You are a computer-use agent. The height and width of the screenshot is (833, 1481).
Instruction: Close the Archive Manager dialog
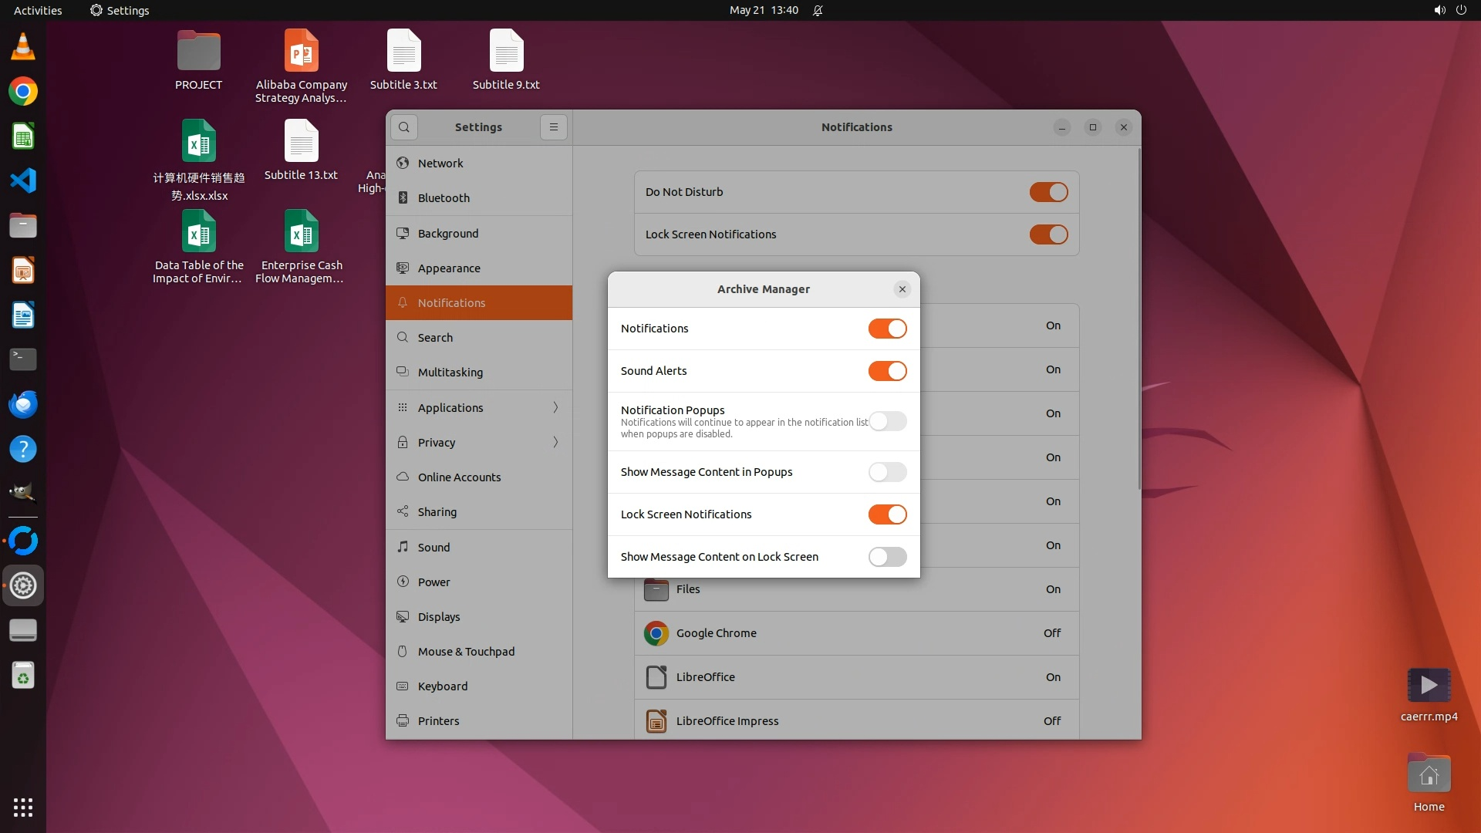(902, 289)
